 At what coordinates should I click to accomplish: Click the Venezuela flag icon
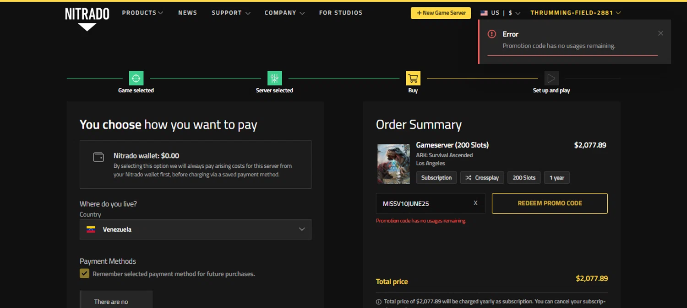coord(91,229)
